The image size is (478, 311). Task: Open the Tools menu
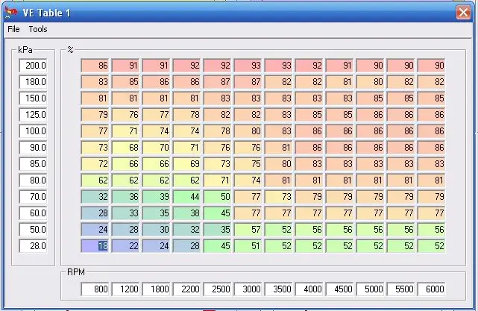(38, 29)
